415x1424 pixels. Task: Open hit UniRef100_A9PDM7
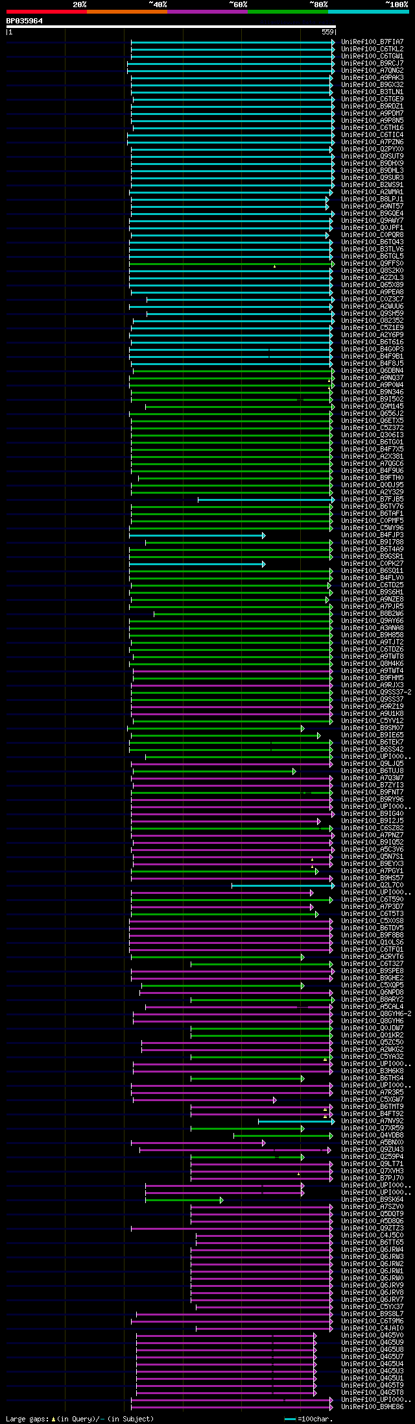[372, 113]
